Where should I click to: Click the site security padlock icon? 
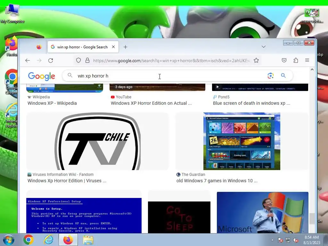pos(87,61)
